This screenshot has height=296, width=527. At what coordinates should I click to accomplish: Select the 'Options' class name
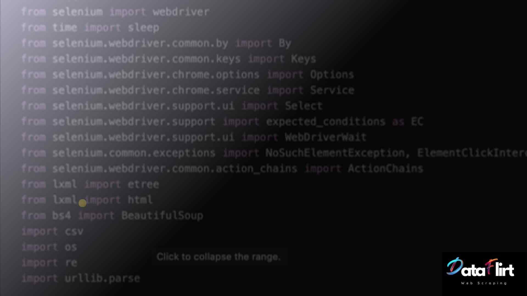332,75
